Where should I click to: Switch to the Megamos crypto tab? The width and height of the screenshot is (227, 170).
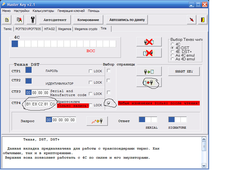coord(86,29)
